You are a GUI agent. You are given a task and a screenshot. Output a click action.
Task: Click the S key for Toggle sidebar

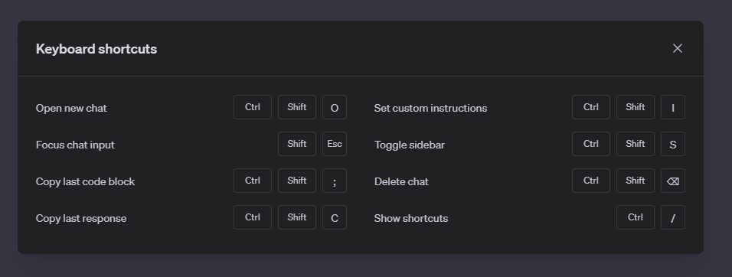point(673,144)
